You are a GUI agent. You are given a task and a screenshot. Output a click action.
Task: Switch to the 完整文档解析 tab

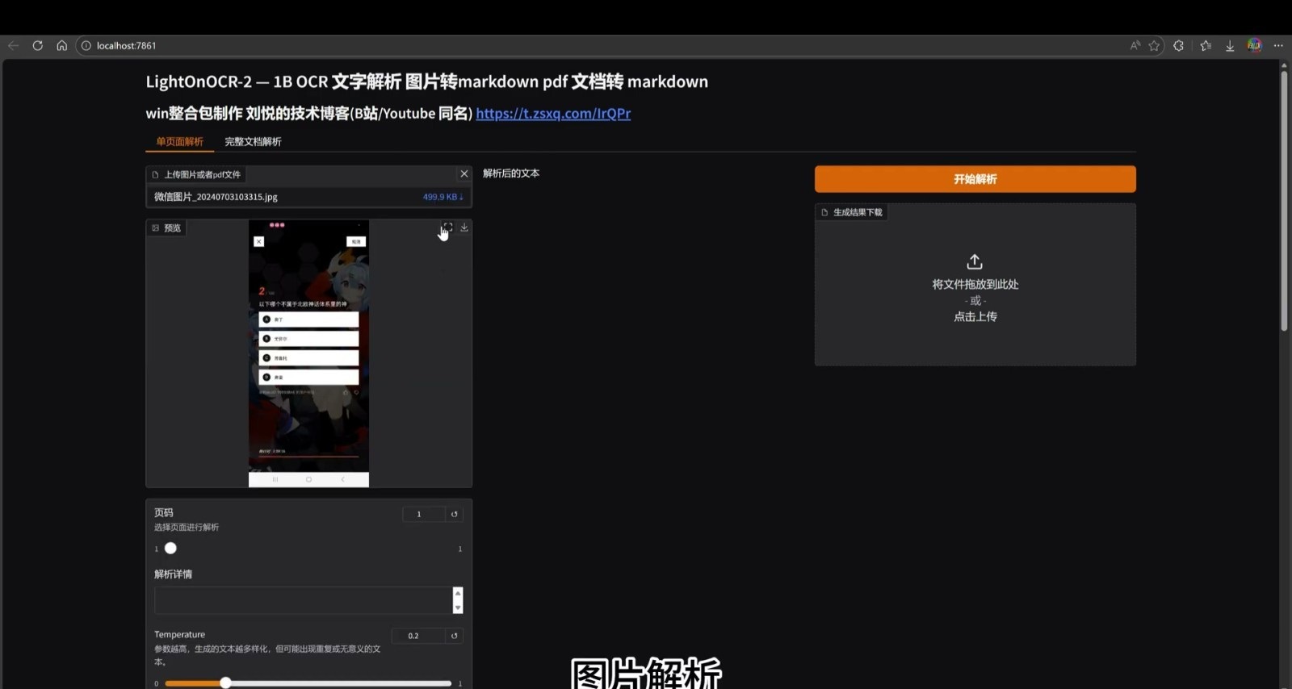253,142
